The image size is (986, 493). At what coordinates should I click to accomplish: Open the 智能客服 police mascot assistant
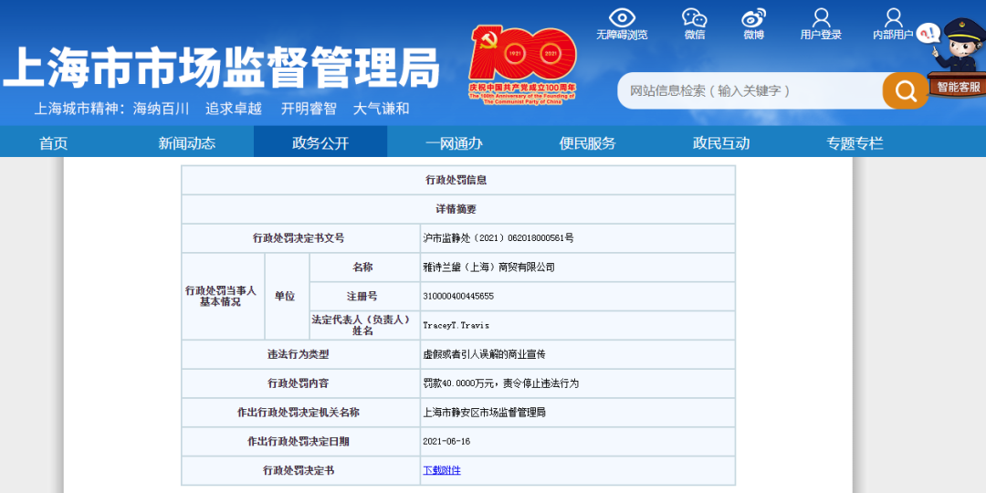tap(957, 58)
